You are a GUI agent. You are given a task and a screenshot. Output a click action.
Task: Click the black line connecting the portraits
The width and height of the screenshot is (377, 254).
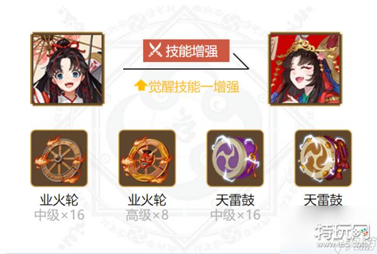pos(186,68)
